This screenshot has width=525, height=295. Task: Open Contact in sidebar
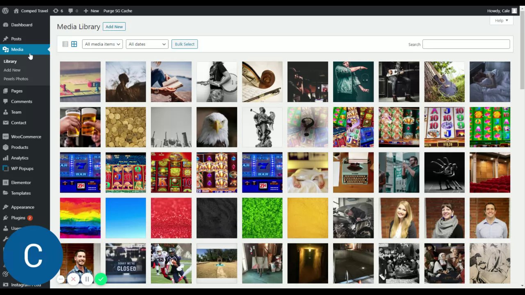(x=25, y=123)
